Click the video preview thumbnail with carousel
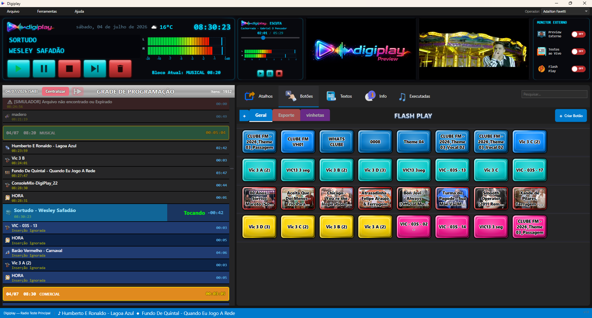 click(474, 49)
